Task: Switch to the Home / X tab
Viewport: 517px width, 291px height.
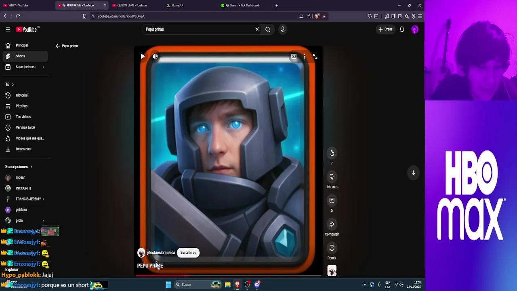Action: (x=190, y=5)
